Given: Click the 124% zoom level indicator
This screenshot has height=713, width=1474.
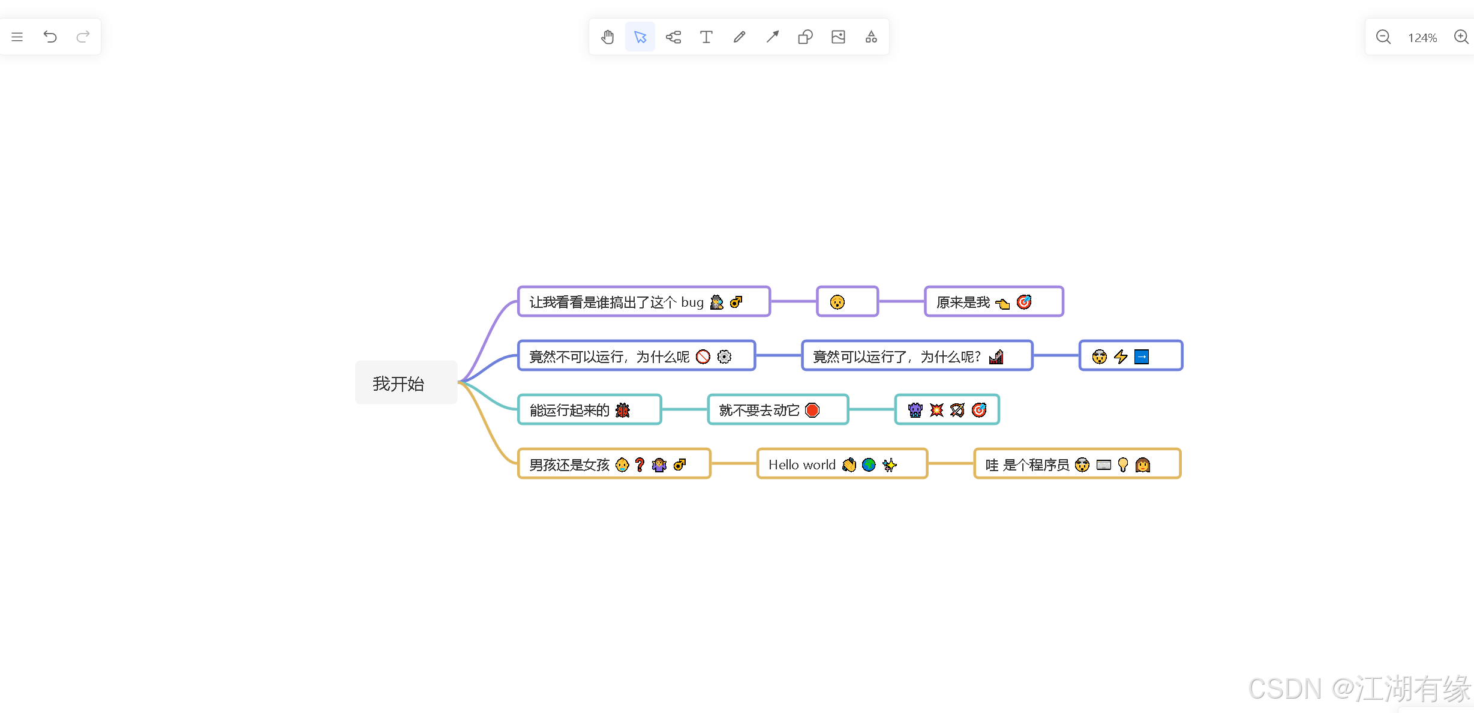Looking at the screenshot, I should 1422,37.
